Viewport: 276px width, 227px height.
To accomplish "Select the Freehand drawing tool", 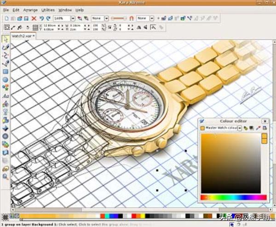I will [x=6, y=47].
